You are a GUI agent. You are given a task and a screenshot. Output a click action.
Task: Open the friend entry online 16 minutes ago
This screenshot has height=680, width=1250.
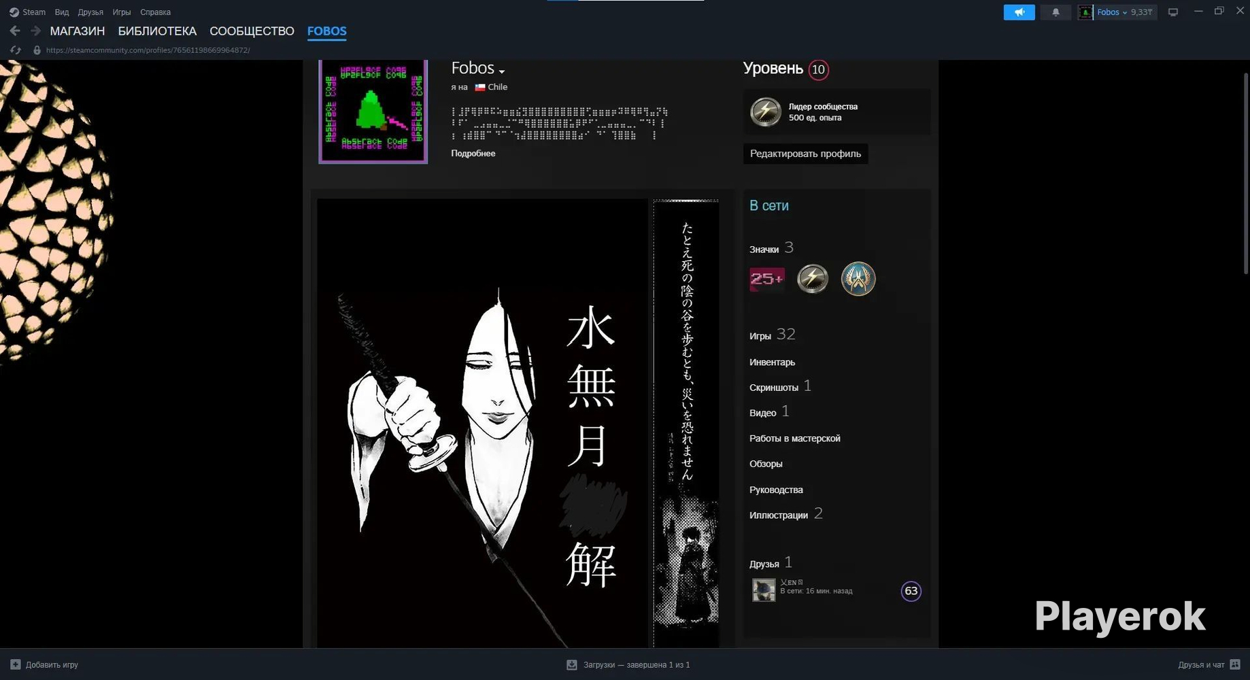click(x=837, y=590)
